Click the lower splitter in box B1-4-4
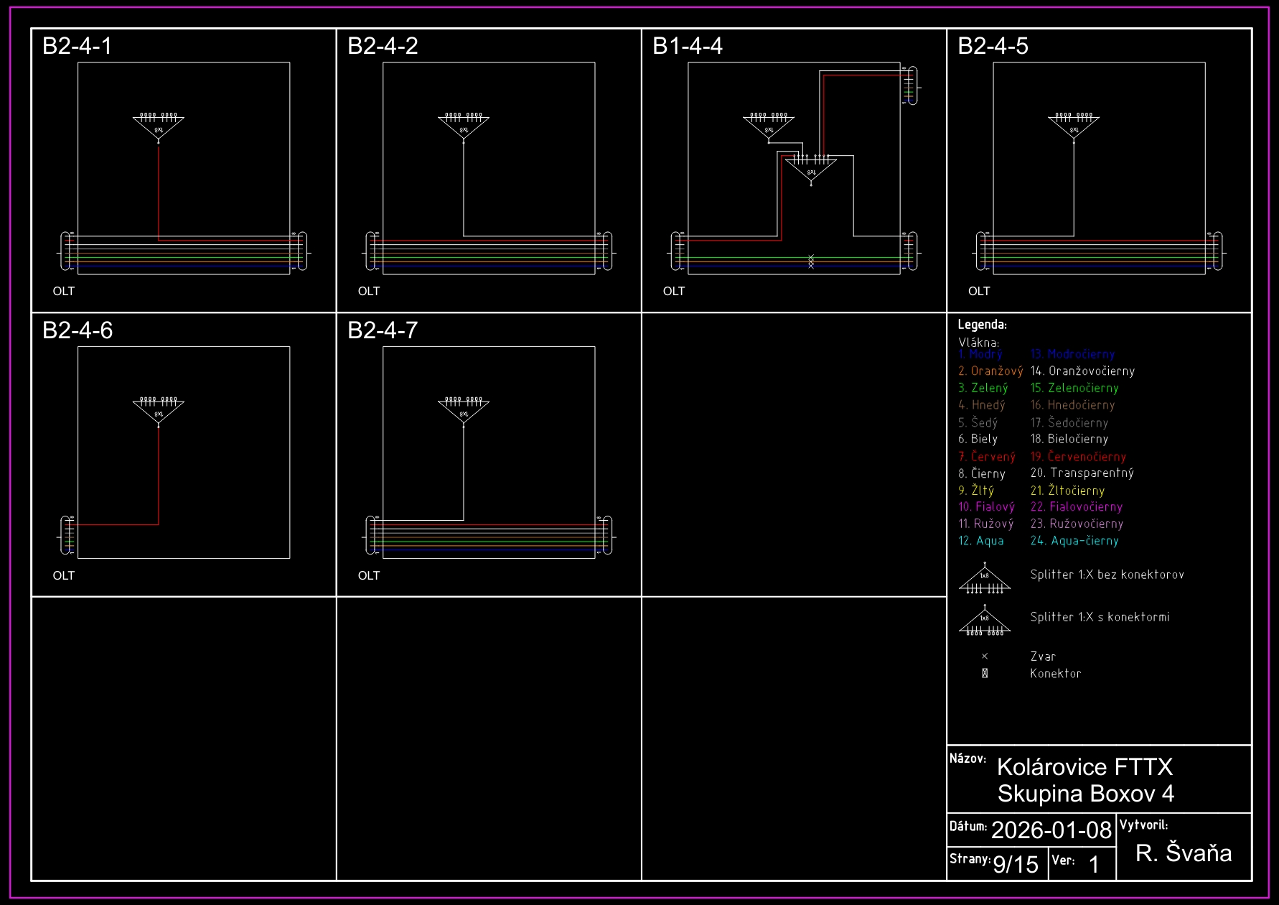 [811, 170]
